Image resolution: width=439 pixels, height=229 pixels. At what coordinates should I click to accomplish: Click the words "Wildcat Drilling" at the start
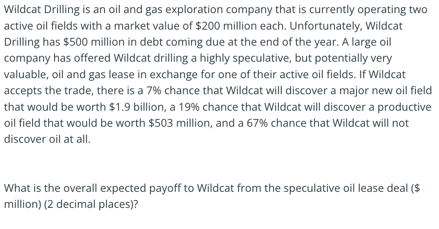pyautogui.click(x=42, y=10)
